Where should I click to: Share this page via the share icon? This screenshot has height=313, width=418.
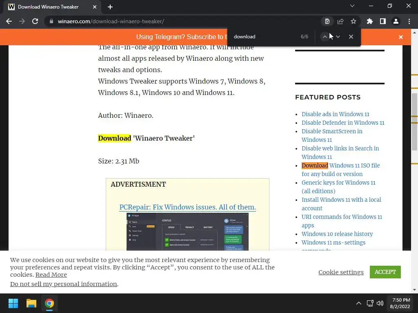[340, 21]
